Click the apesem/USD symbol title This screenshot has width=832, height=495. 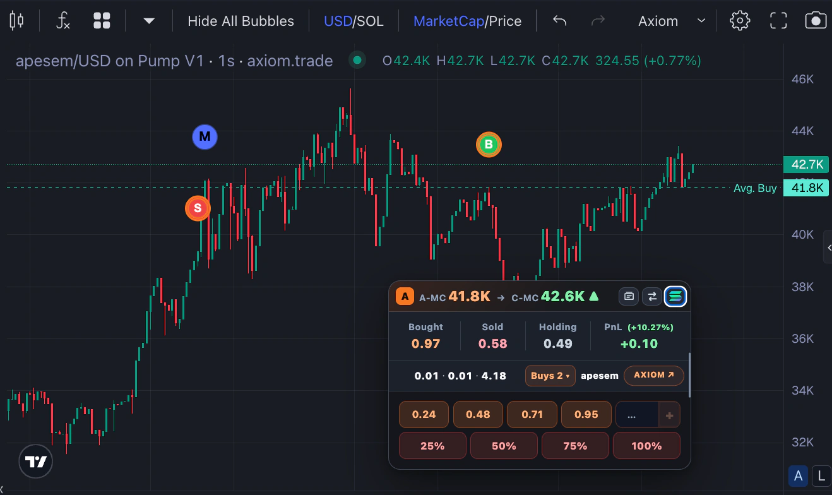[x=110, y=61]
